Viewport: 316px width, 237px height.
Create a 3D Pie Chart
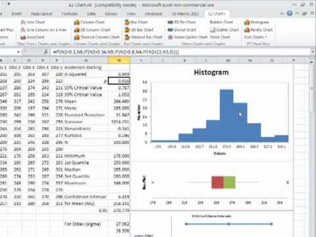tap(182, 22)
